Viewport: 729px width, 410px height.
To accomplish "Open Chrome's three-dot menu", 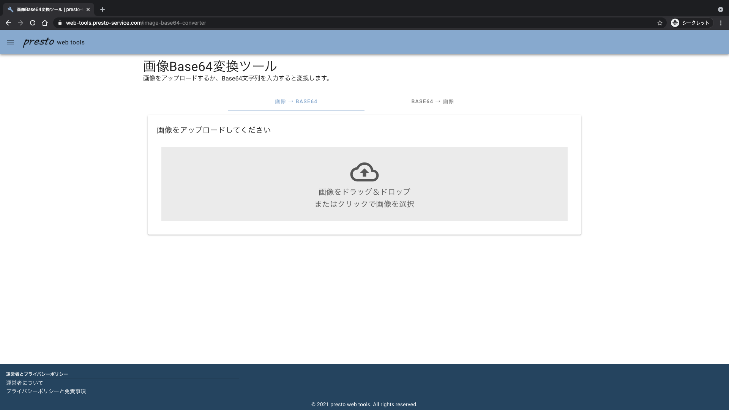I will point(721,23).
